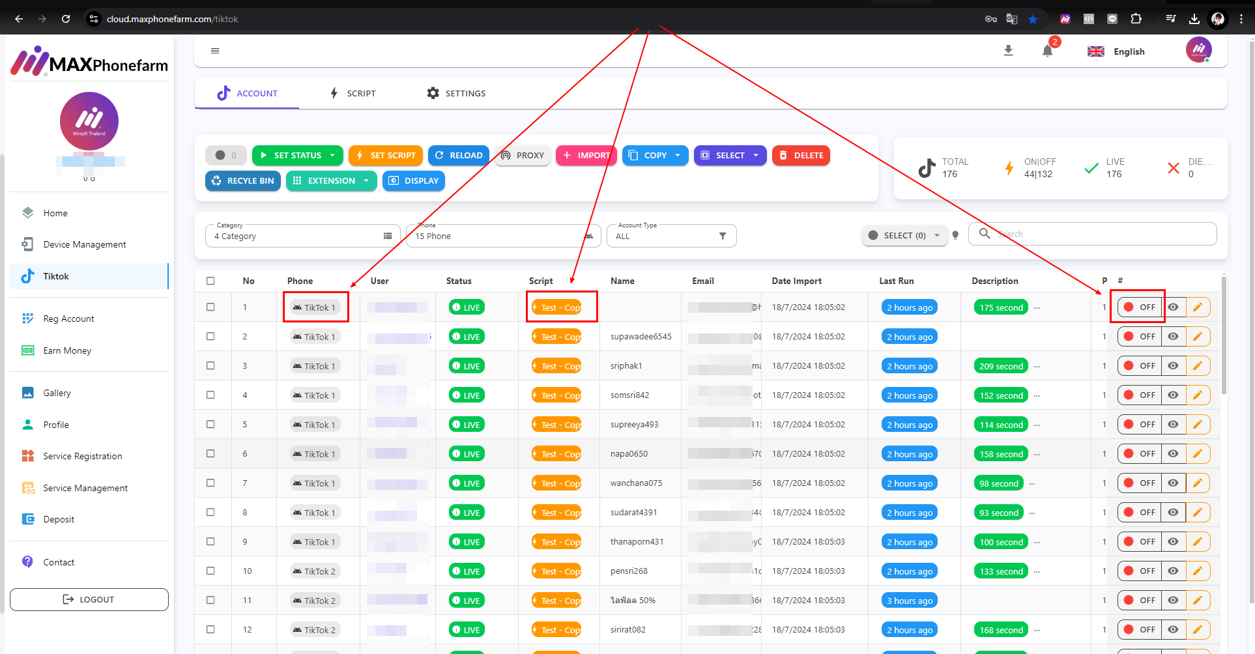Screen dimensions: 1255x654
Task: Click category list icon
Action: pos(388,236)
